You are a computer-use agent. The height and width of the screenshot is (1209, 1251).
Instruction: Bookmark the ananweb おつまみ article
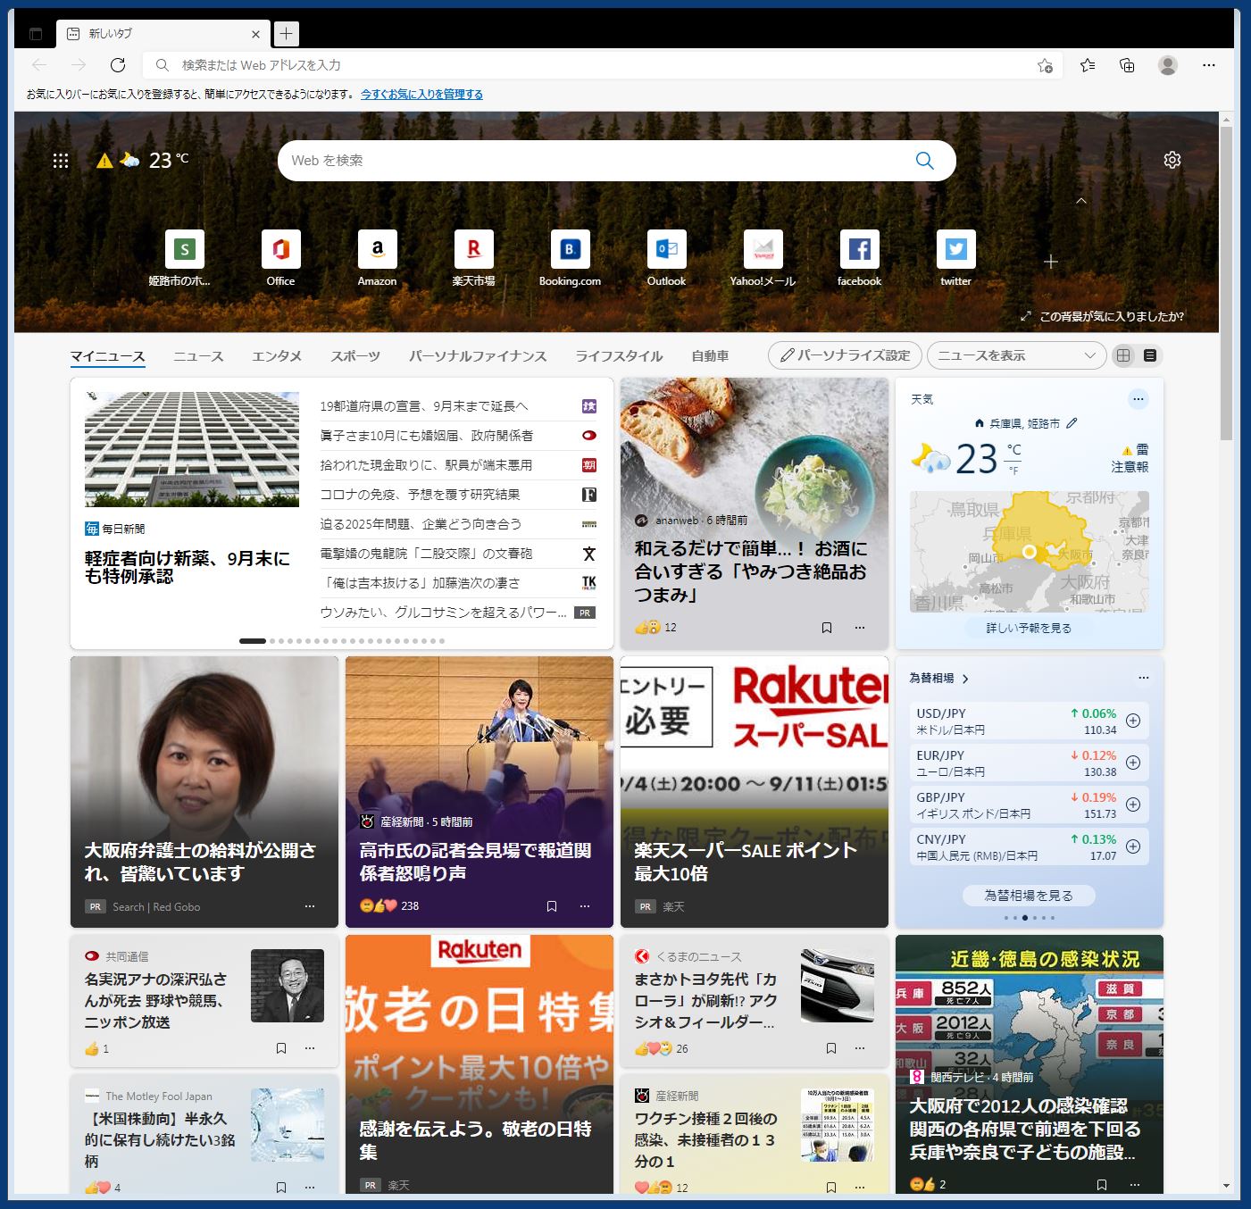pos(827,628)
